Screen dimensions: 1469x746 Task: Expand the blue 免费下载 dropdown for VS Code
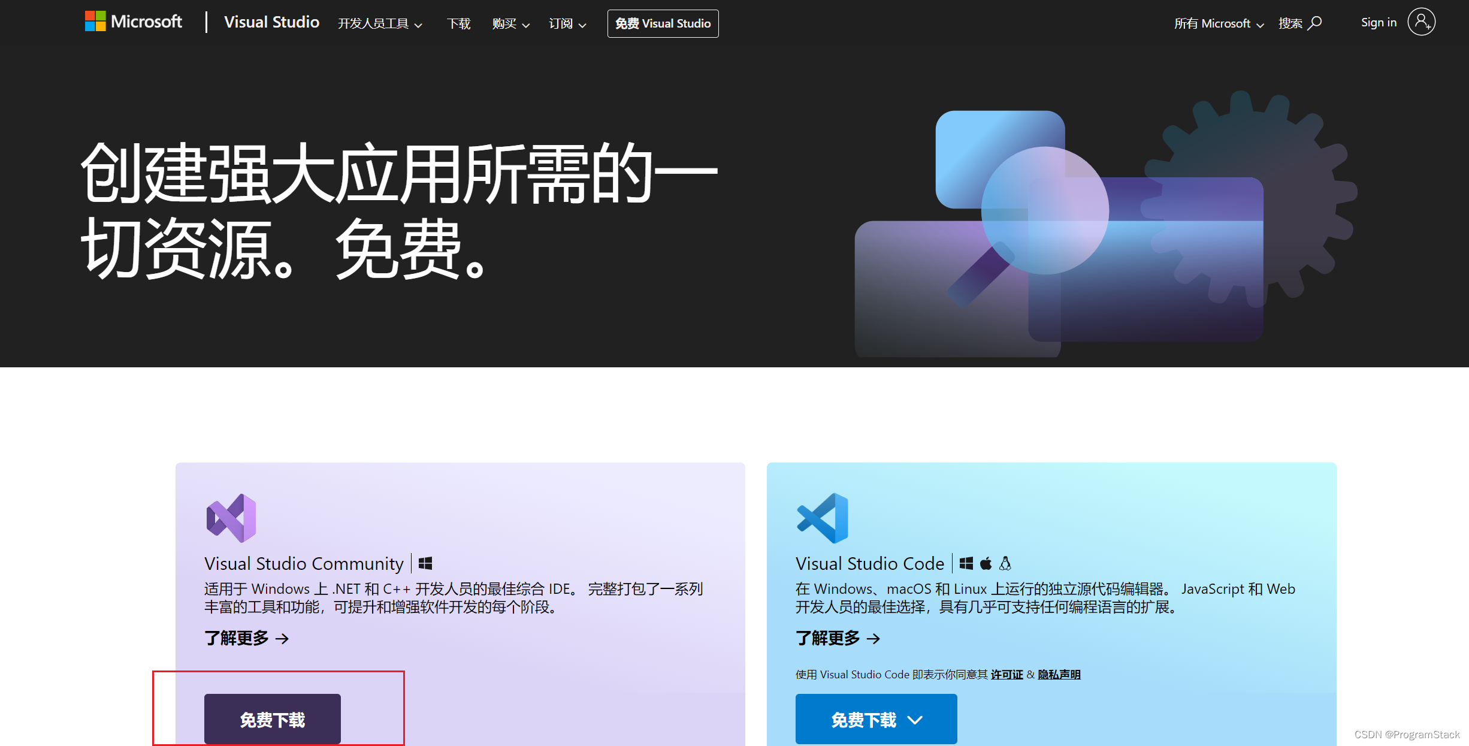coord(876,719)
